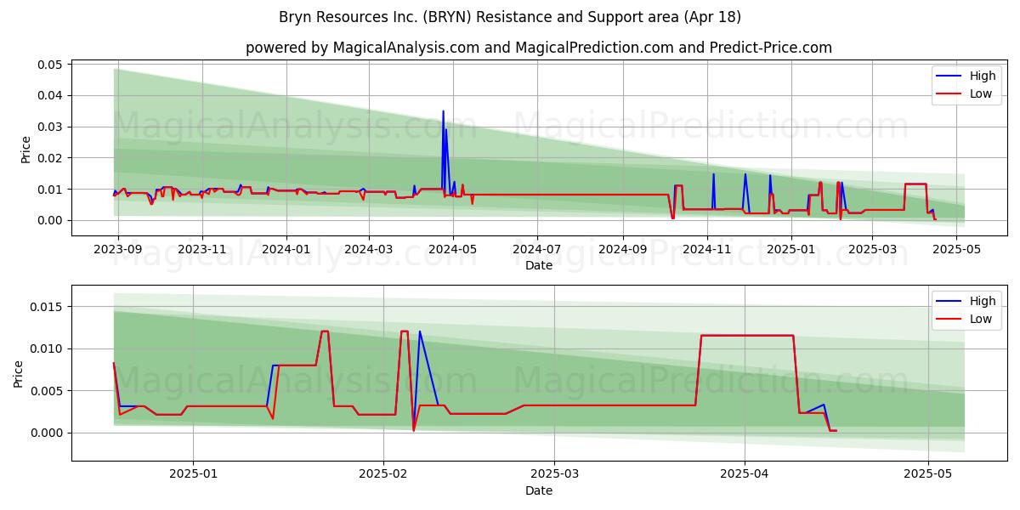Click the 'Price' y-axis title of top chart
The height and width of the screenshot is (510, 1020).
tap(26, 150)
